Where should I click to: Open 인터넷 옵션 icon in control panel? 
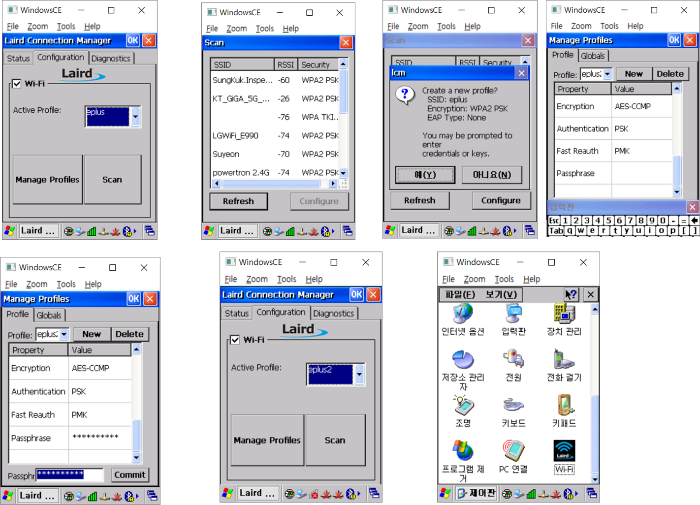(463, 319)
